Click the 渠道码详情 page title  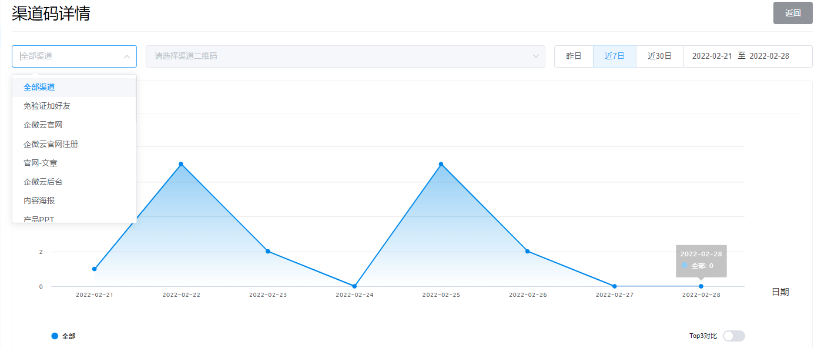coord(51,14)
